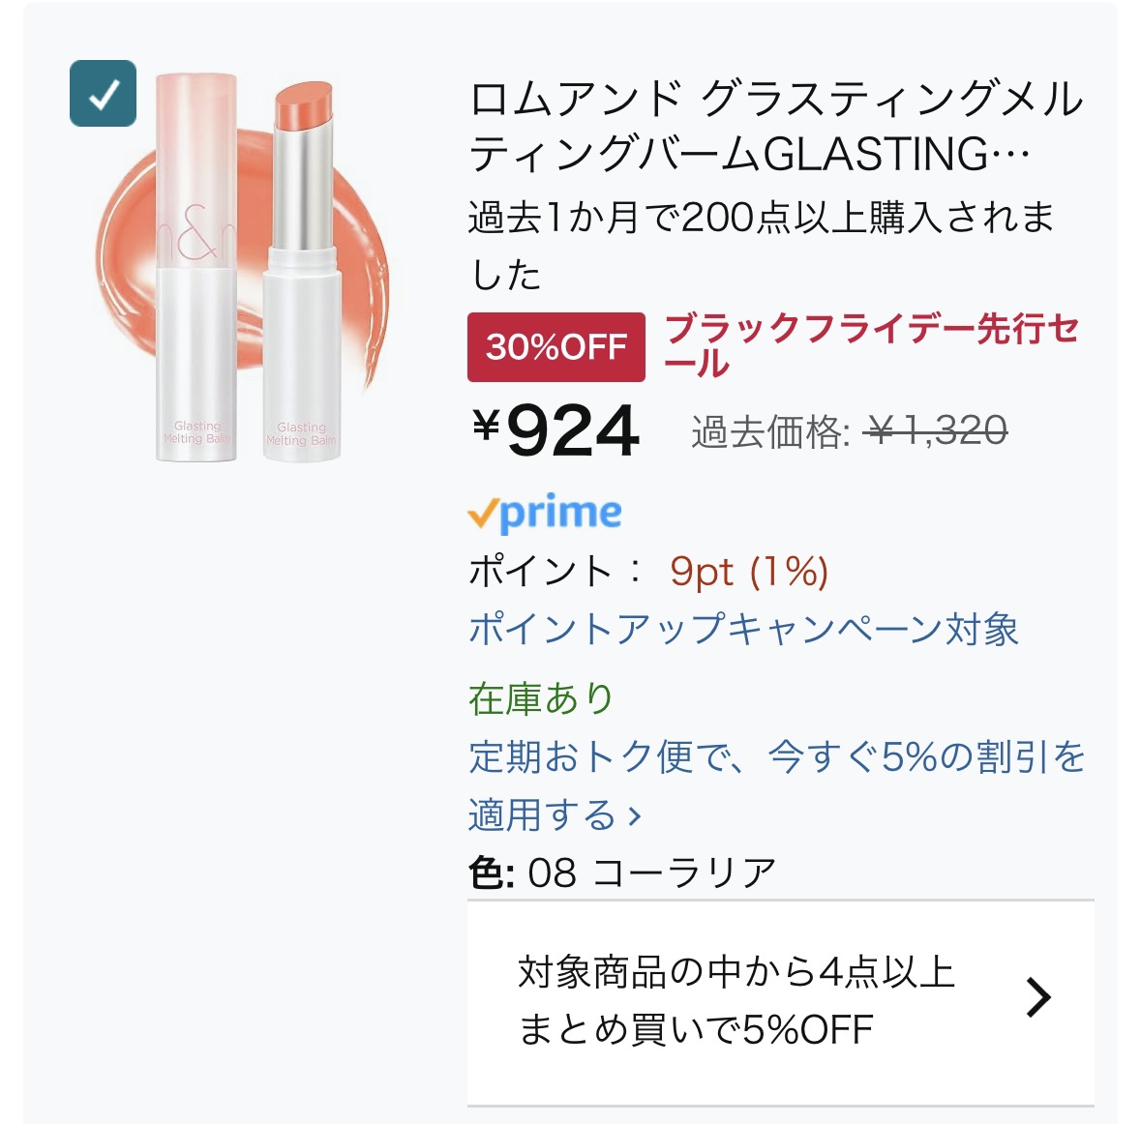Click the green 在庫あり stock status
This screenshot has width=1141, height=1124.
[x=541, y=697]
